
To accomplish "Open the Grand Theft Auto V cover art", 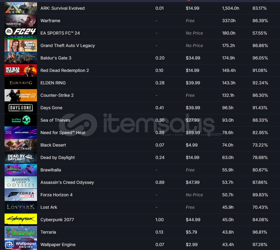I will click(21, 46).
